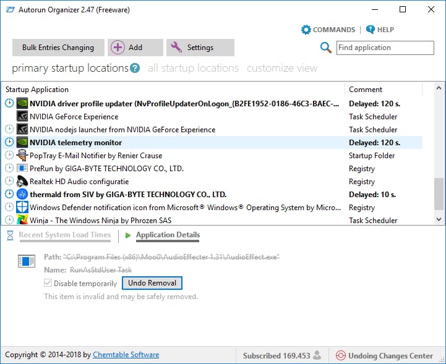Click the COMMANDS gear icon
The width and height of the screenshot is (446, 364).
(306, 30)
